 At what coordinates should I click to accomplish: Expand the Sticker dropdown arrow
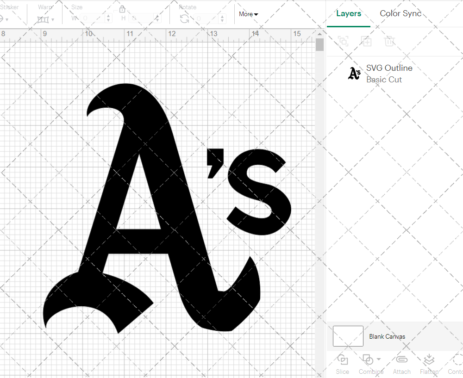(6, 20)
